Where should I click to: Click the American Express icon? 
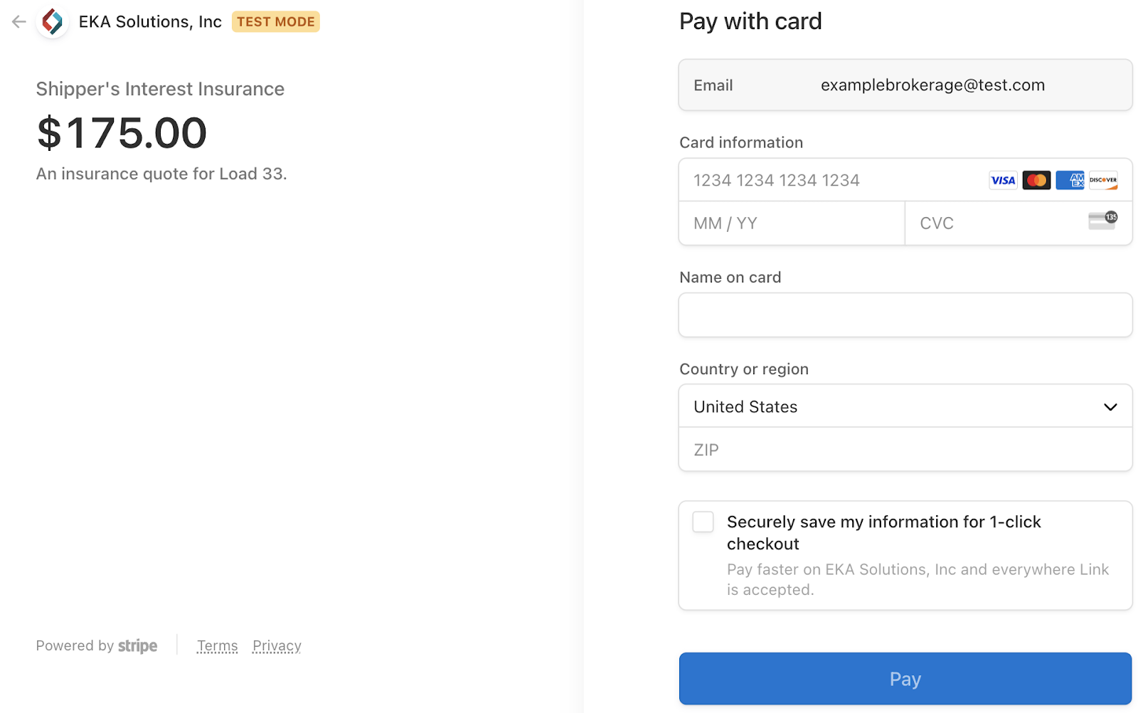[1070, 180]
